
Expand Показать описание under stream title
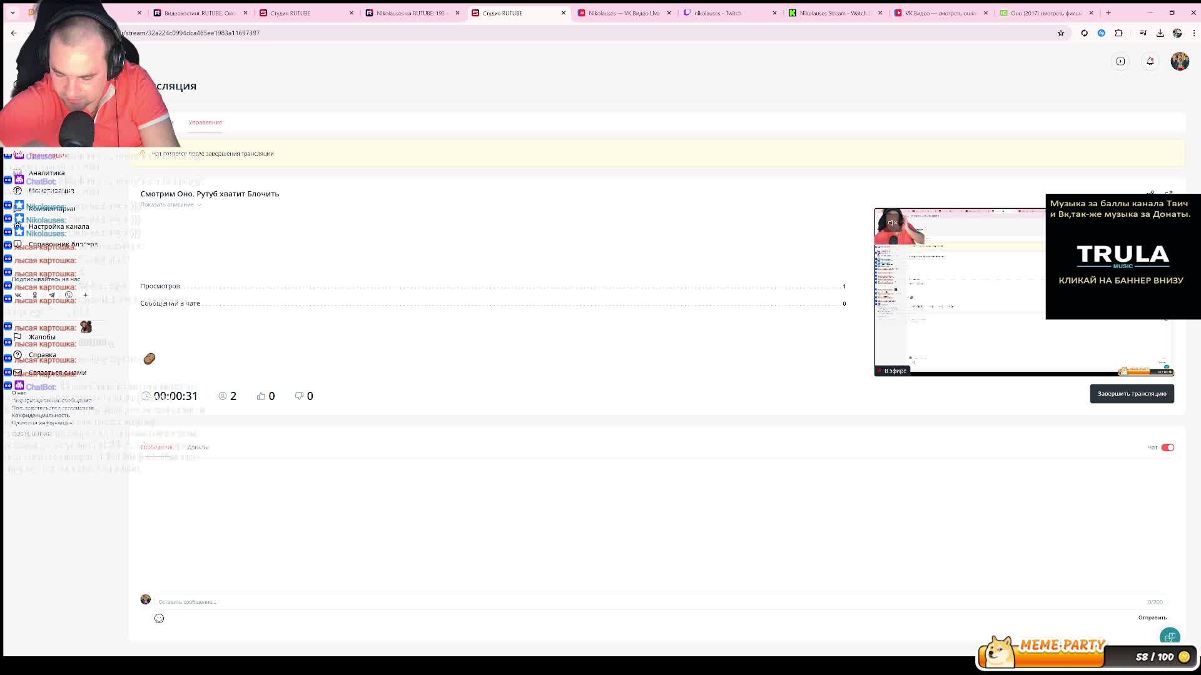[x=171, y=205]
